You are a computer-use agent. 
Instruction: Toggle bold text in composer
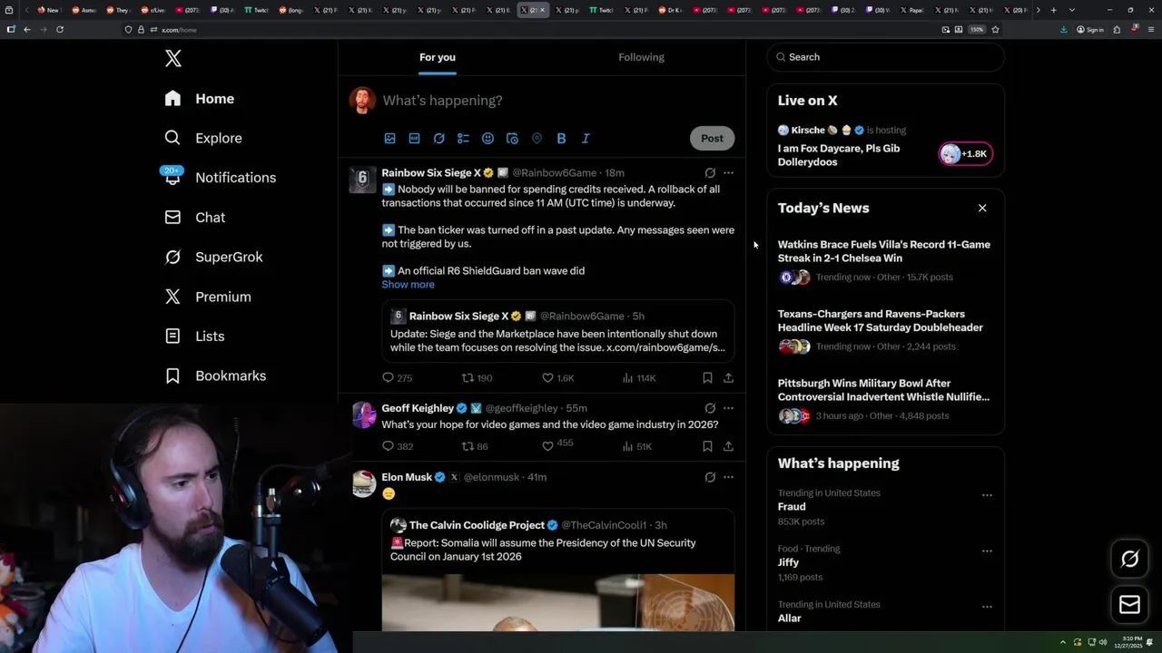pos(561,139)
